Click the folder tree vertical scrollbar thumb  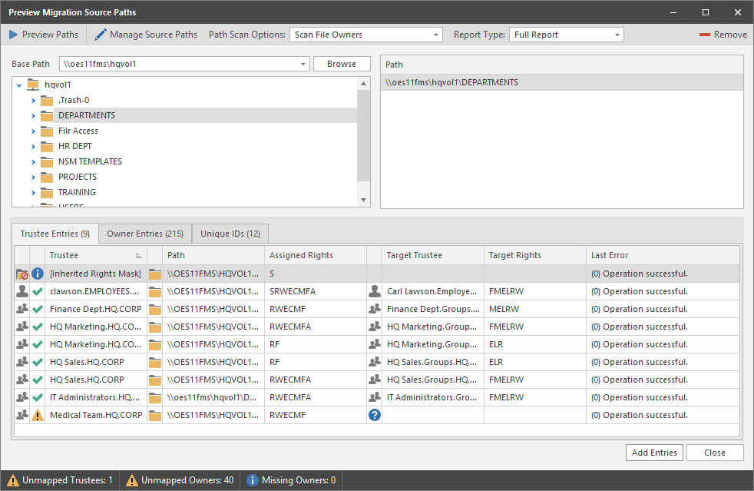pyautogui.click(x=363, y=136)
